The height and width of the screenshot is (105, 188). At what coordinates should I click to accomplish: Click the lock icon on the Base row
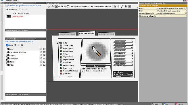tap(41, 49)
